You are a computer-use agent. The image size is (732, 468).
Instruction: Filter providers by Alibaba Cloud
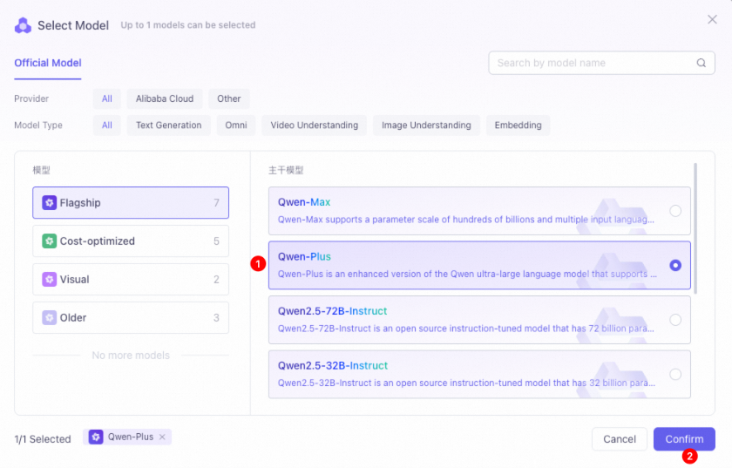tap(165, 98)
